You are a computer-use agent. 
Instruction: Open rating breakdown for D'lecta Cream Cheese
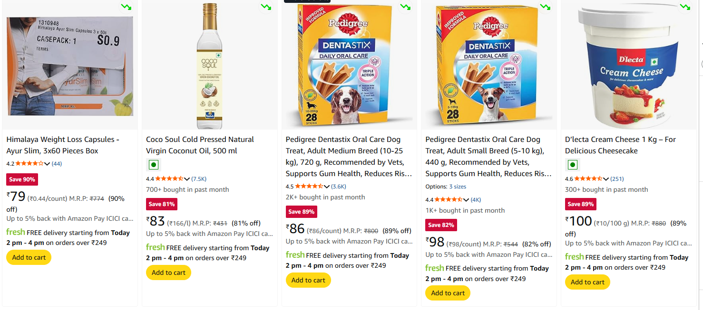tap(606, 179)
